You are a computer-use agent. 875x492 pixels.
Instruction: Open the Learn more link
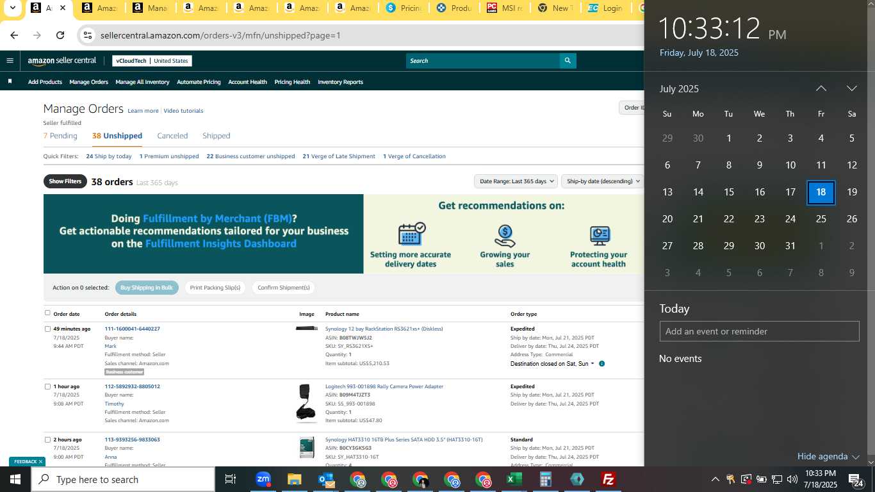click(x=143, y=111)
